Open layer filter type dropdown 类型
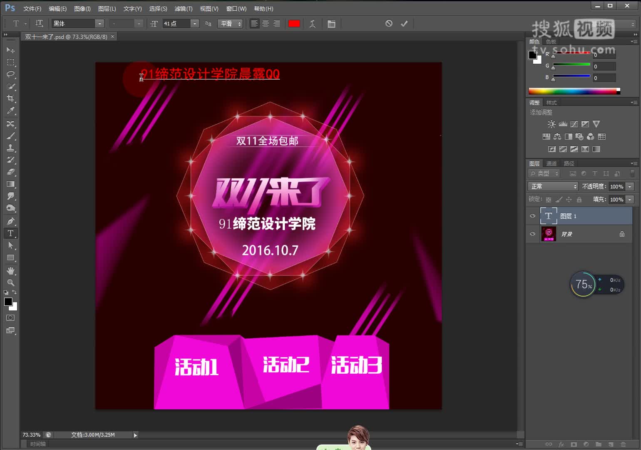Image resolution: width=641 pixels, height=450 pixels. click(x=544, y=173)
